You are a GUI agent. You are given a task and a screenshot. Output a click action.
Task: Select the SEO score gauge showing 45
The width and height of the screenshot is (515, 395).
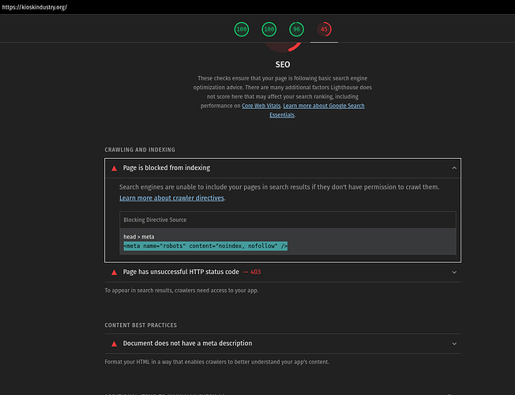point(324,29)
